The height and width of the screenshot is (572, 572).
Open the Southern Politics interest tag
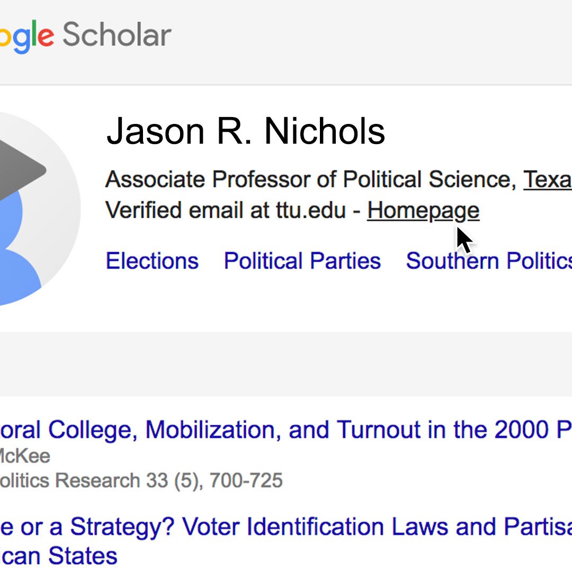(x=489, y=261)
